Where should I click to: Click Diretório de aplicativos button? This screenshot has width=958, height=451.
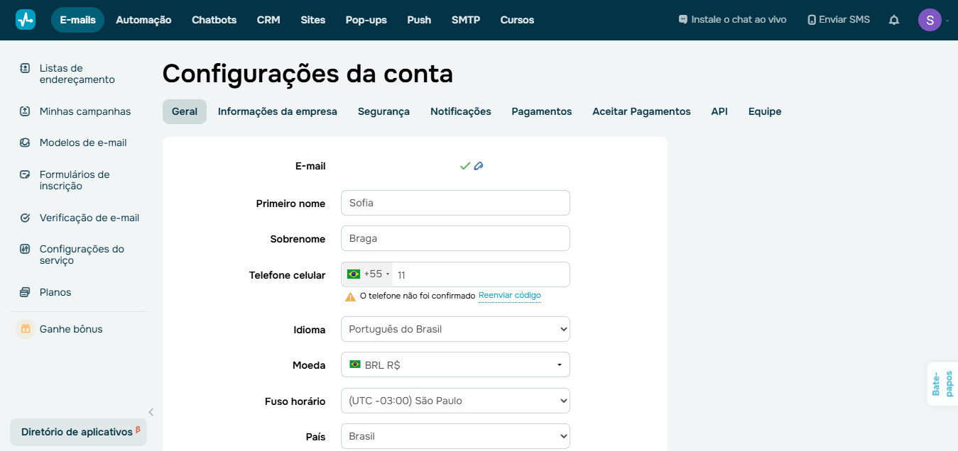click(78, 432)
